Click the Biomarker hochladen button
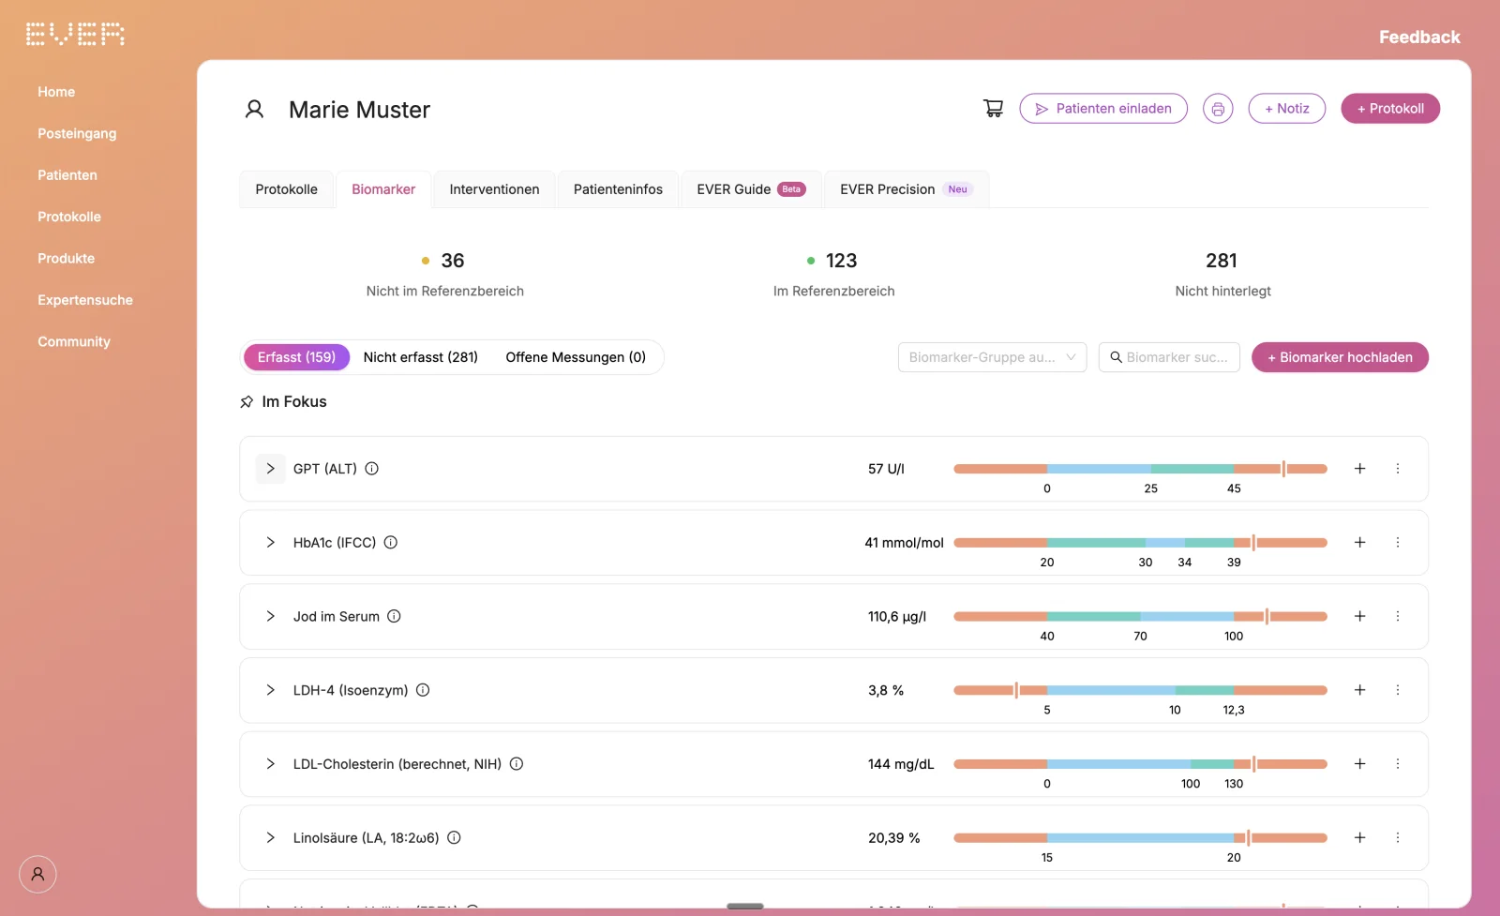 tap(1340, 357)
